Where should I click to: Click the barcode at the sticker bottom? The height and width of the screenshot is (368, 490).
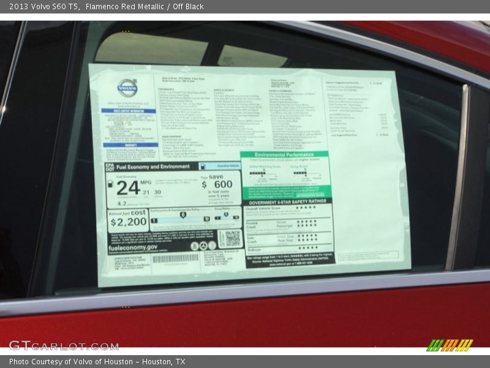pos(175,259)
